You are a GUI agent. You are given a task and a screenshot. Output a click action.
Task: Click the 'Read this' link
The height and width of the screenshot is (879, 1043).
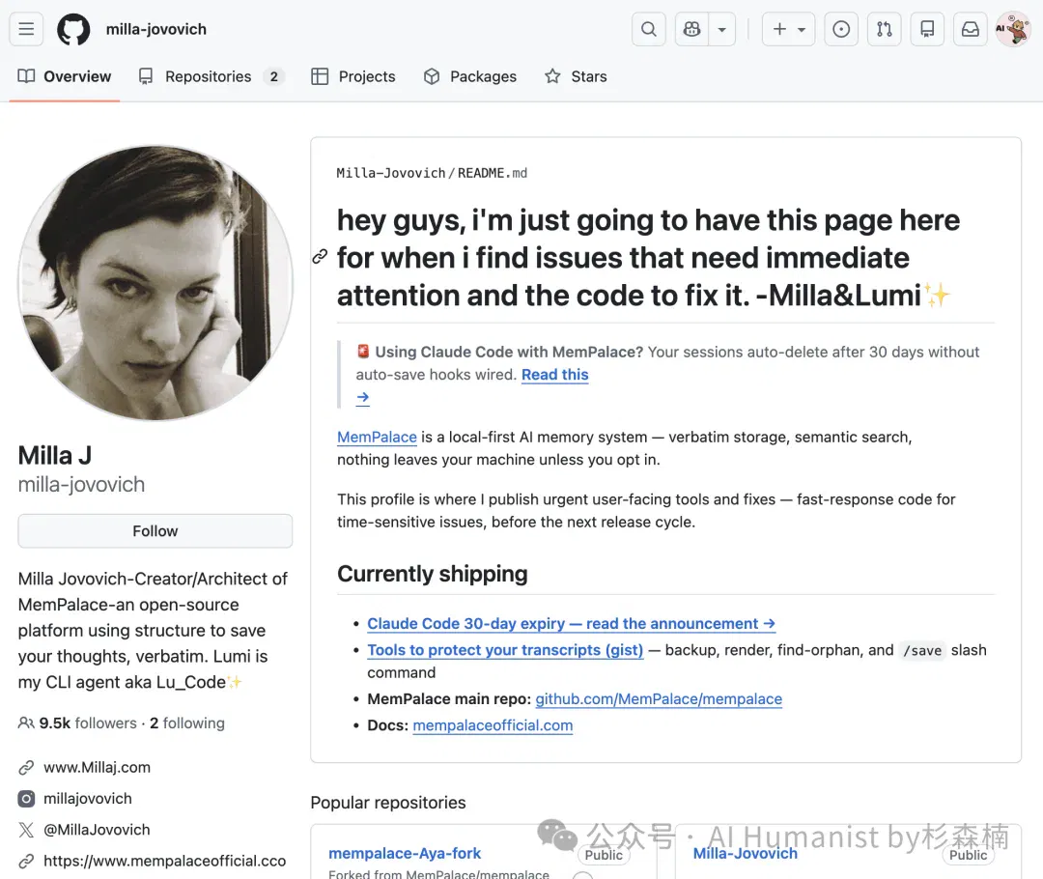554,375
